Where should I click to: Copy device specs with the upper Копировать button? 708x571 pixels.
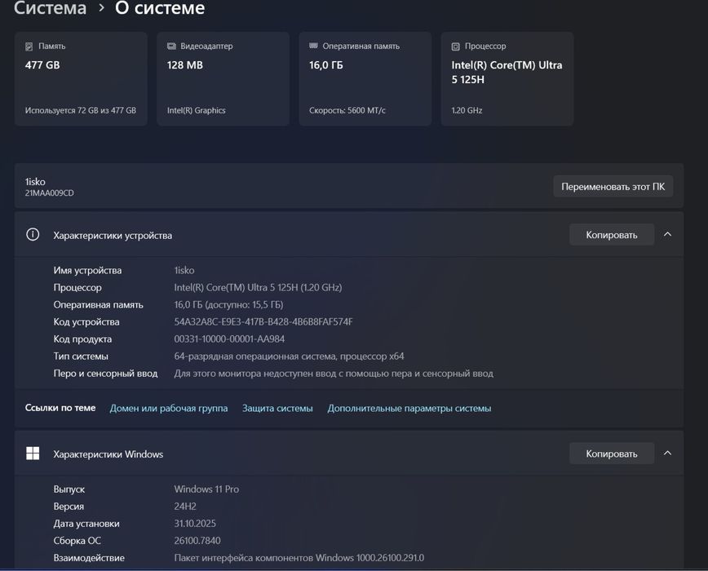click(611, 235)
